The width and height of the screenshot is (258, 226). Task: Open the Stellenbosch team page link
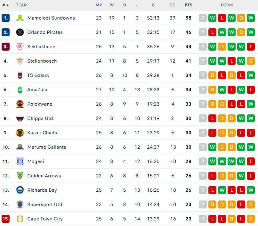(x=42, y=61)
